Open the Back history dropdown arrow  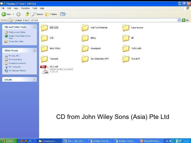coord(13,14)
